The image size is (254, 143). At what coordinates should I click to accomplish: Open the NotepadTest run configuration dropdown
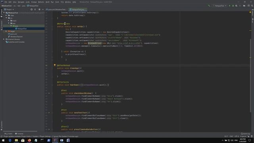tap(219, 6)
